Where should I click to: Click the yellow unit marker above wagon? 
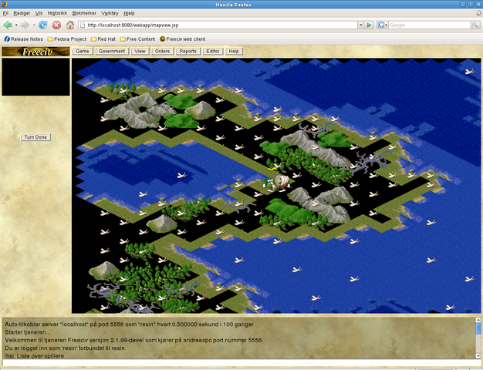[x=271, y=170]
